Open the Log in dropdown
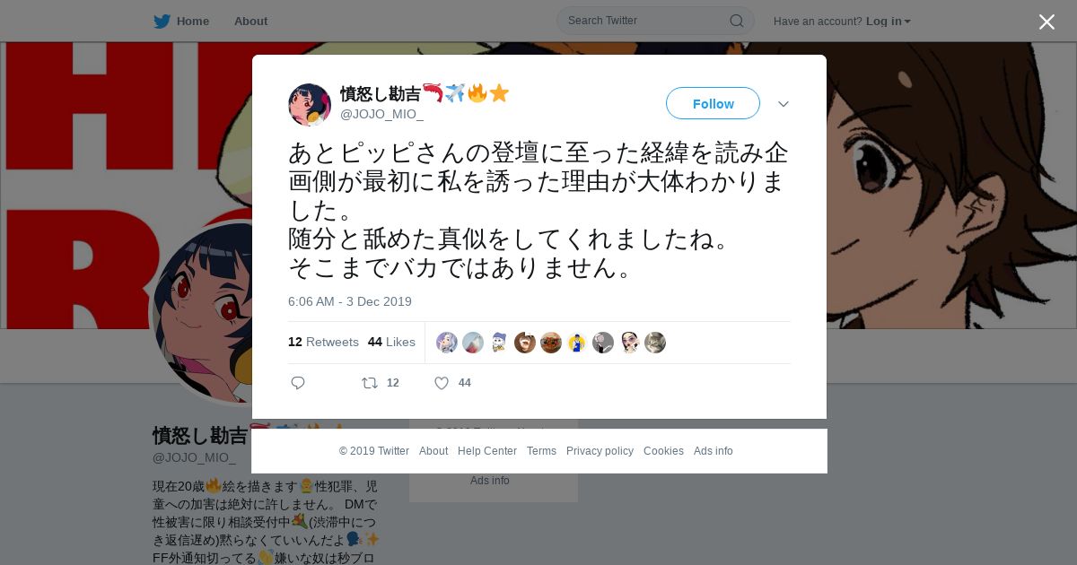The width and height of the screenshot is (1077, 565). [888, 21]
